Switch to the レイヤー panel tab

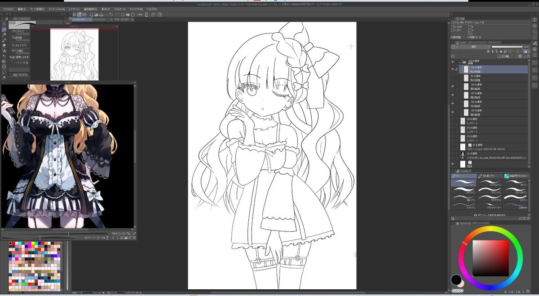tap(461, 43)
